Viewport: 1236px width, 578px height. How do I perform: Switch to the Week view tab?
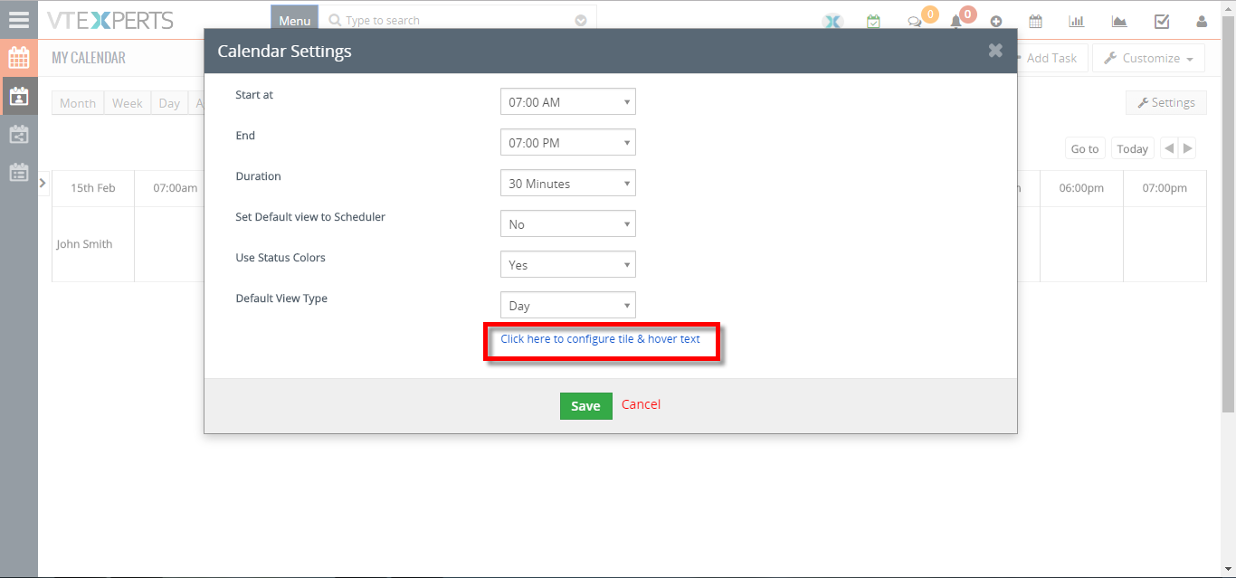(127, 103)
